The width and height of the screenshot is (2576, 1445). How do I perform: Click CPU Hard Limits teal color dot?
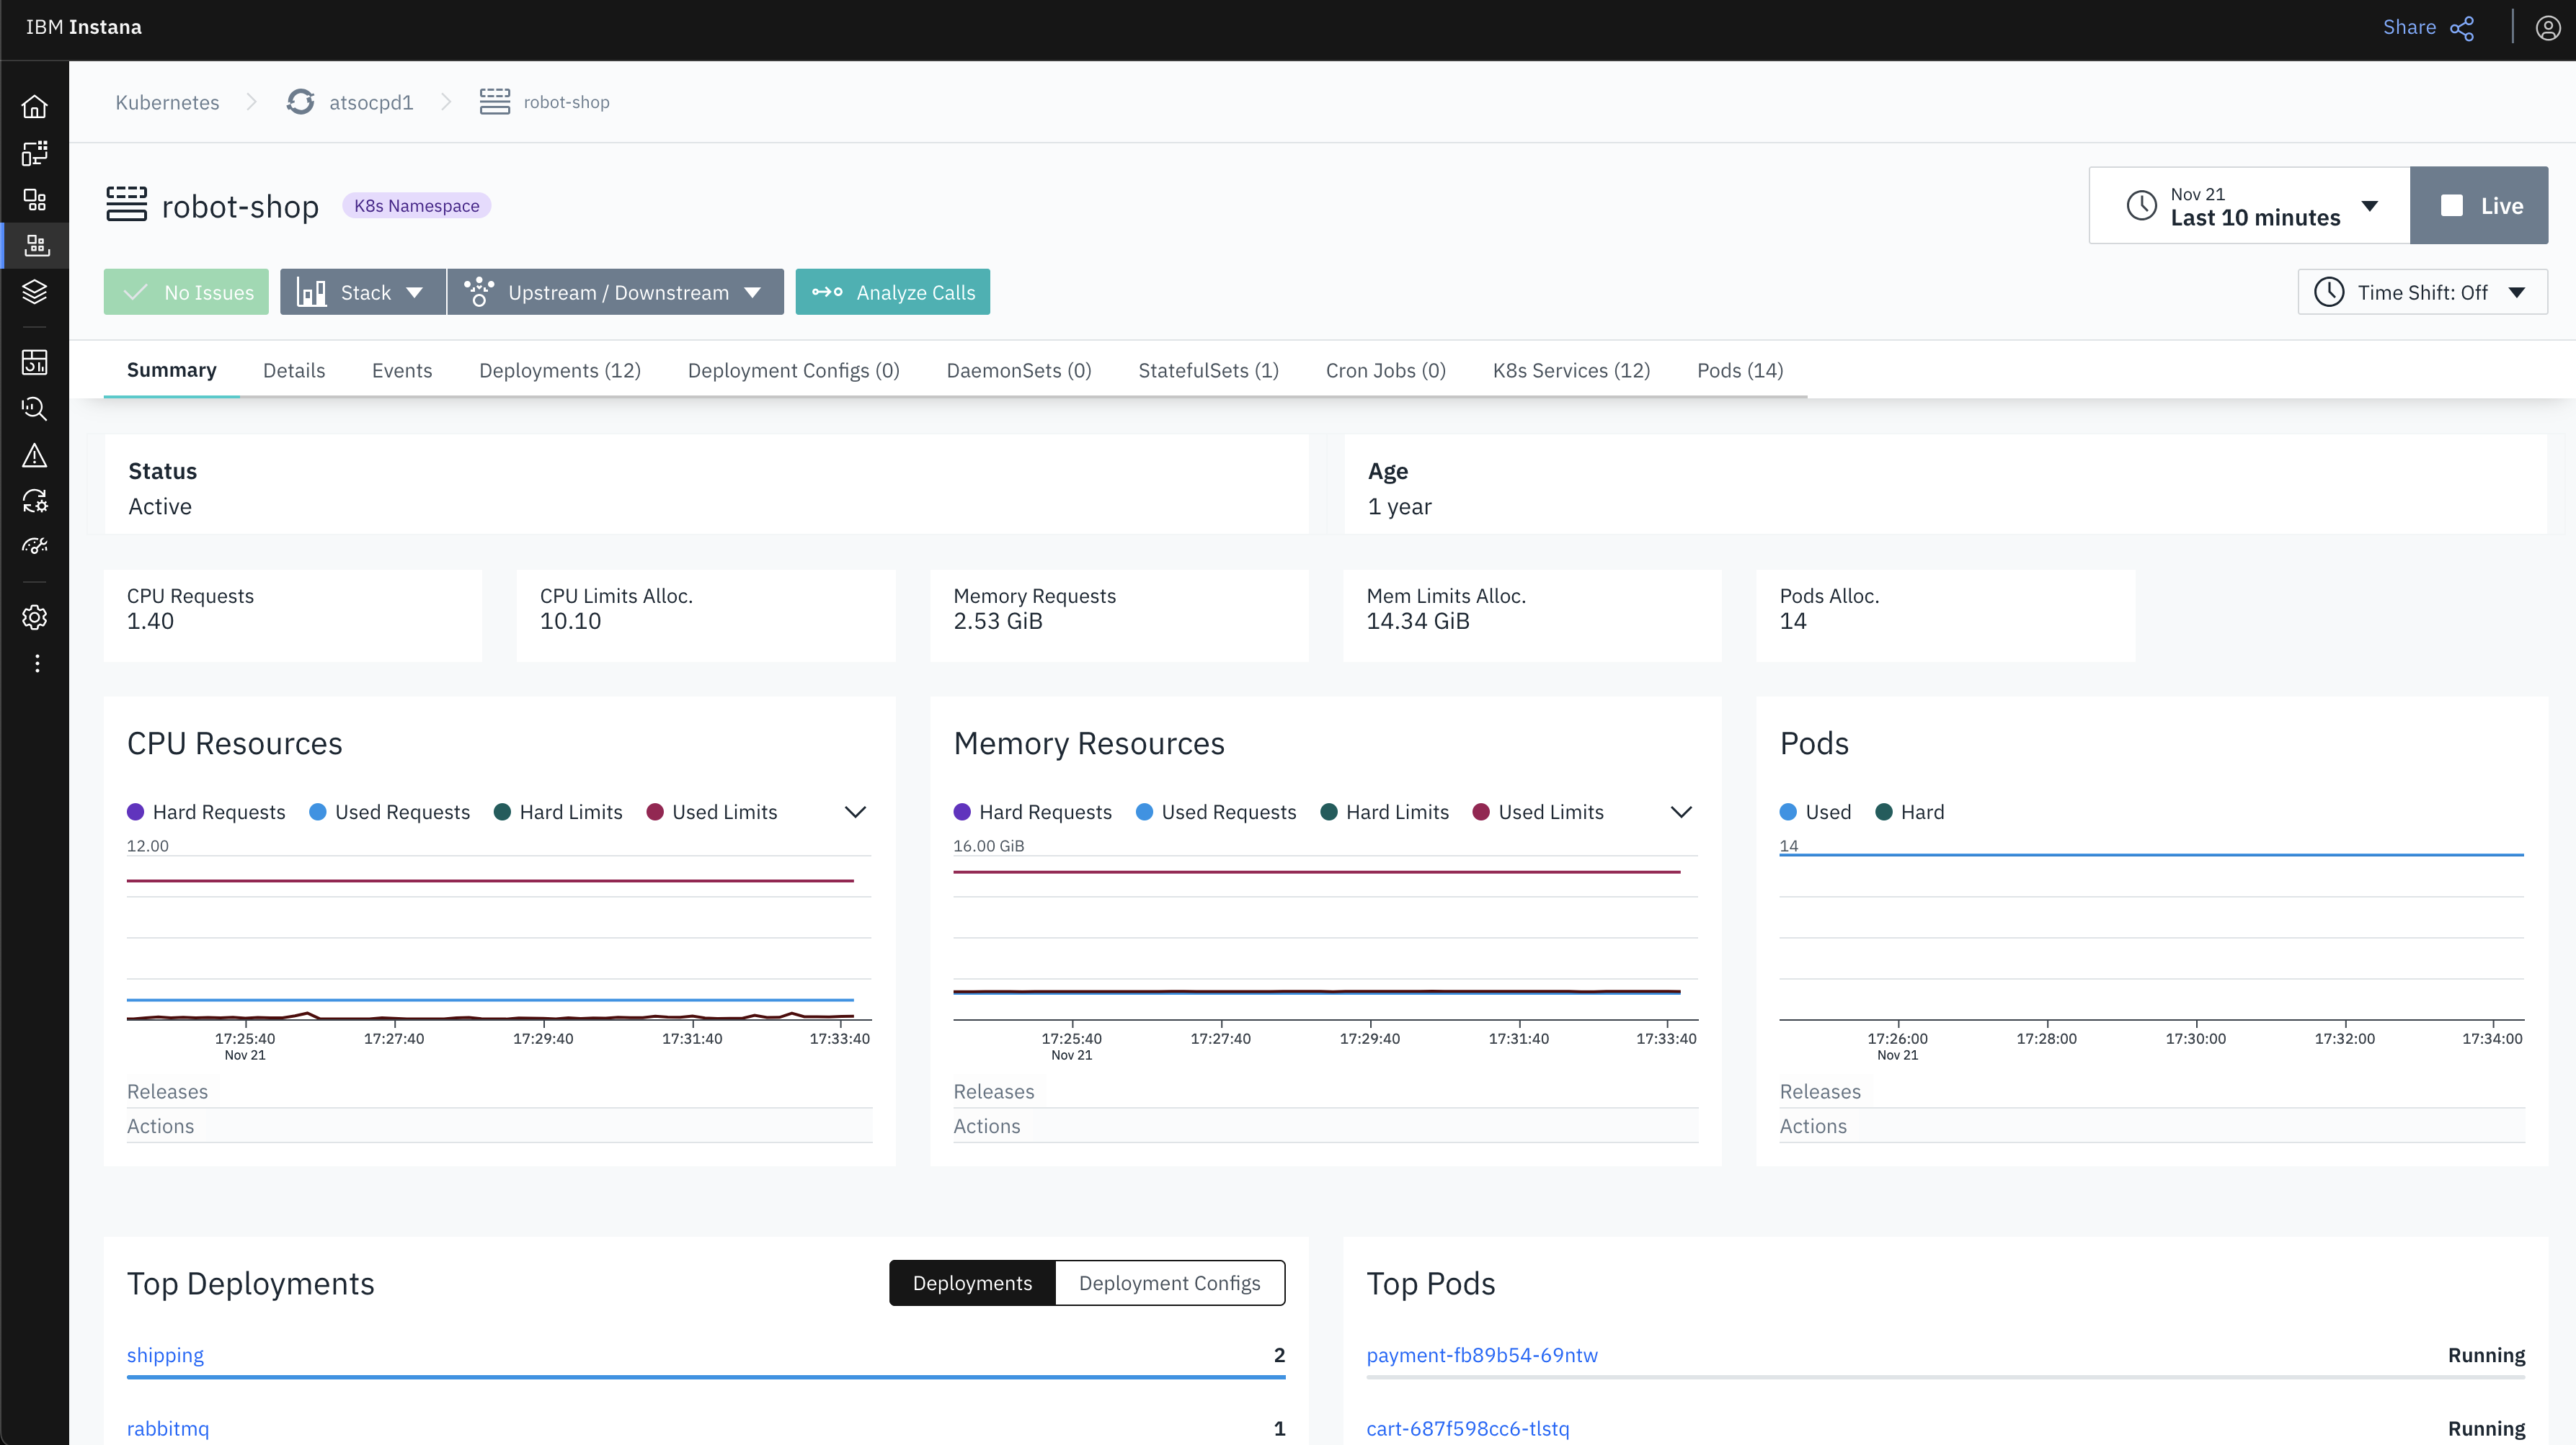point(503,813)
